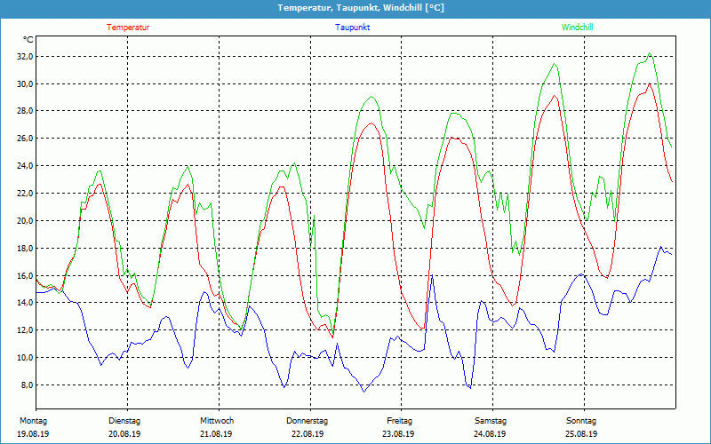This screenshot has height=444, width=711.
Task: Select the 20,0 y-axis value
Action: (25, 221)
